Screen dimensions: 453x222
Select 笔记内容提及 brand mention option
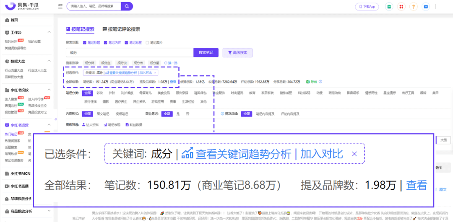point(265,114)
